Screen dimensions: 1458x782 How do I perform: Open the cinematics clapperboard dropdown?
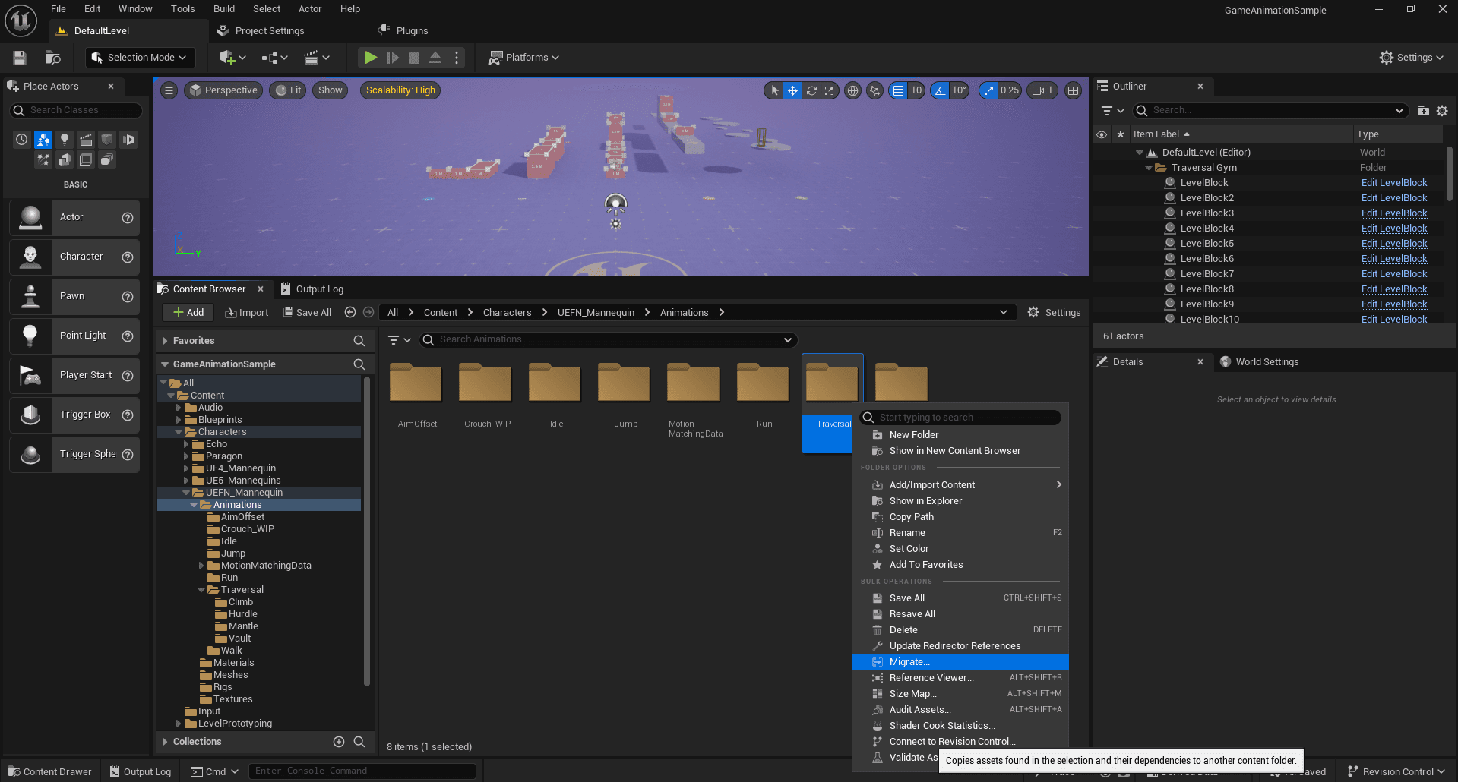pyautogui.click(x=316, y=58)
